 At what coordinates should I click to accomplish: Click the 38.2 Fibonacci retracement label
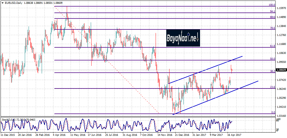coord(272,71)
